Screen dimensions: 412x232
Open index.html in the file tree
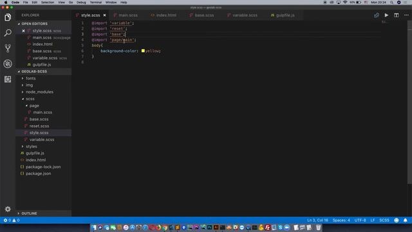click(35, 160)
